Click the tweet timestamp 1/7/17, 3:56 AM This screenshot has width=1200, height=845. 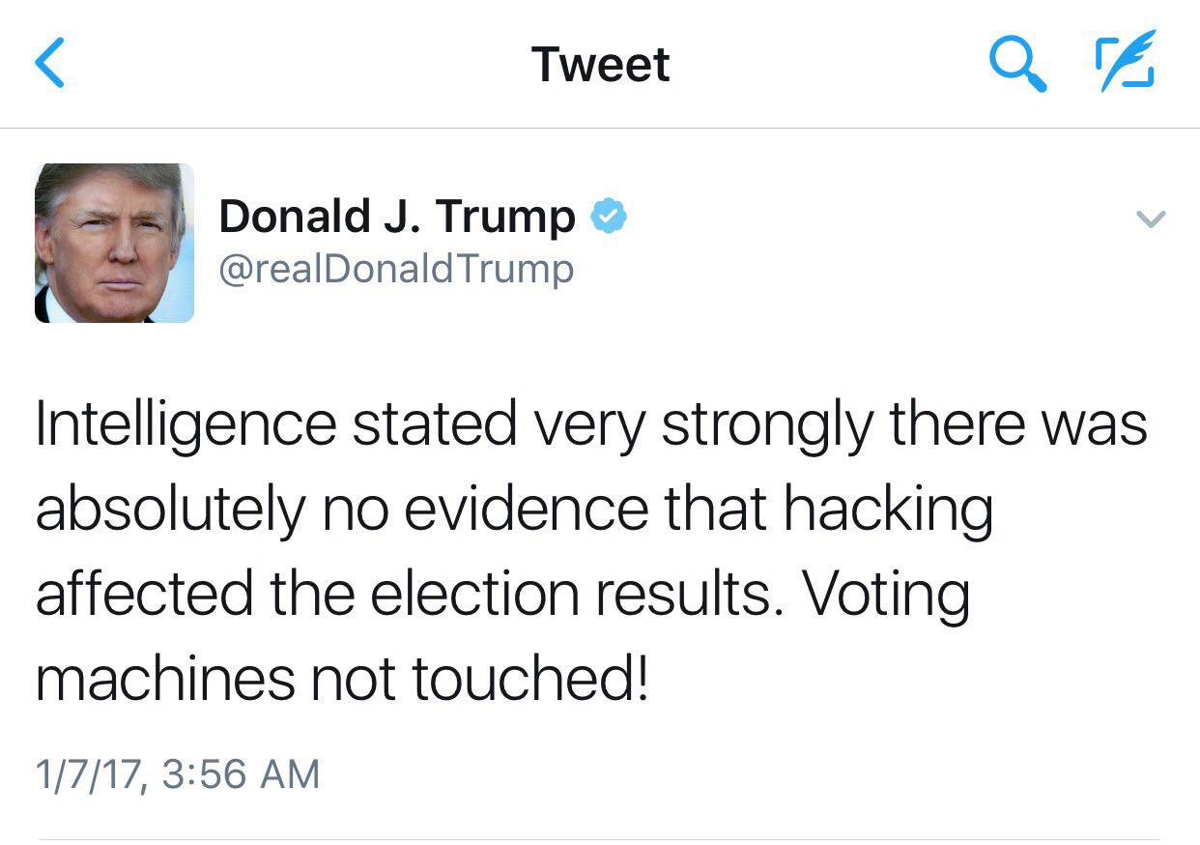tap(177, 773)
